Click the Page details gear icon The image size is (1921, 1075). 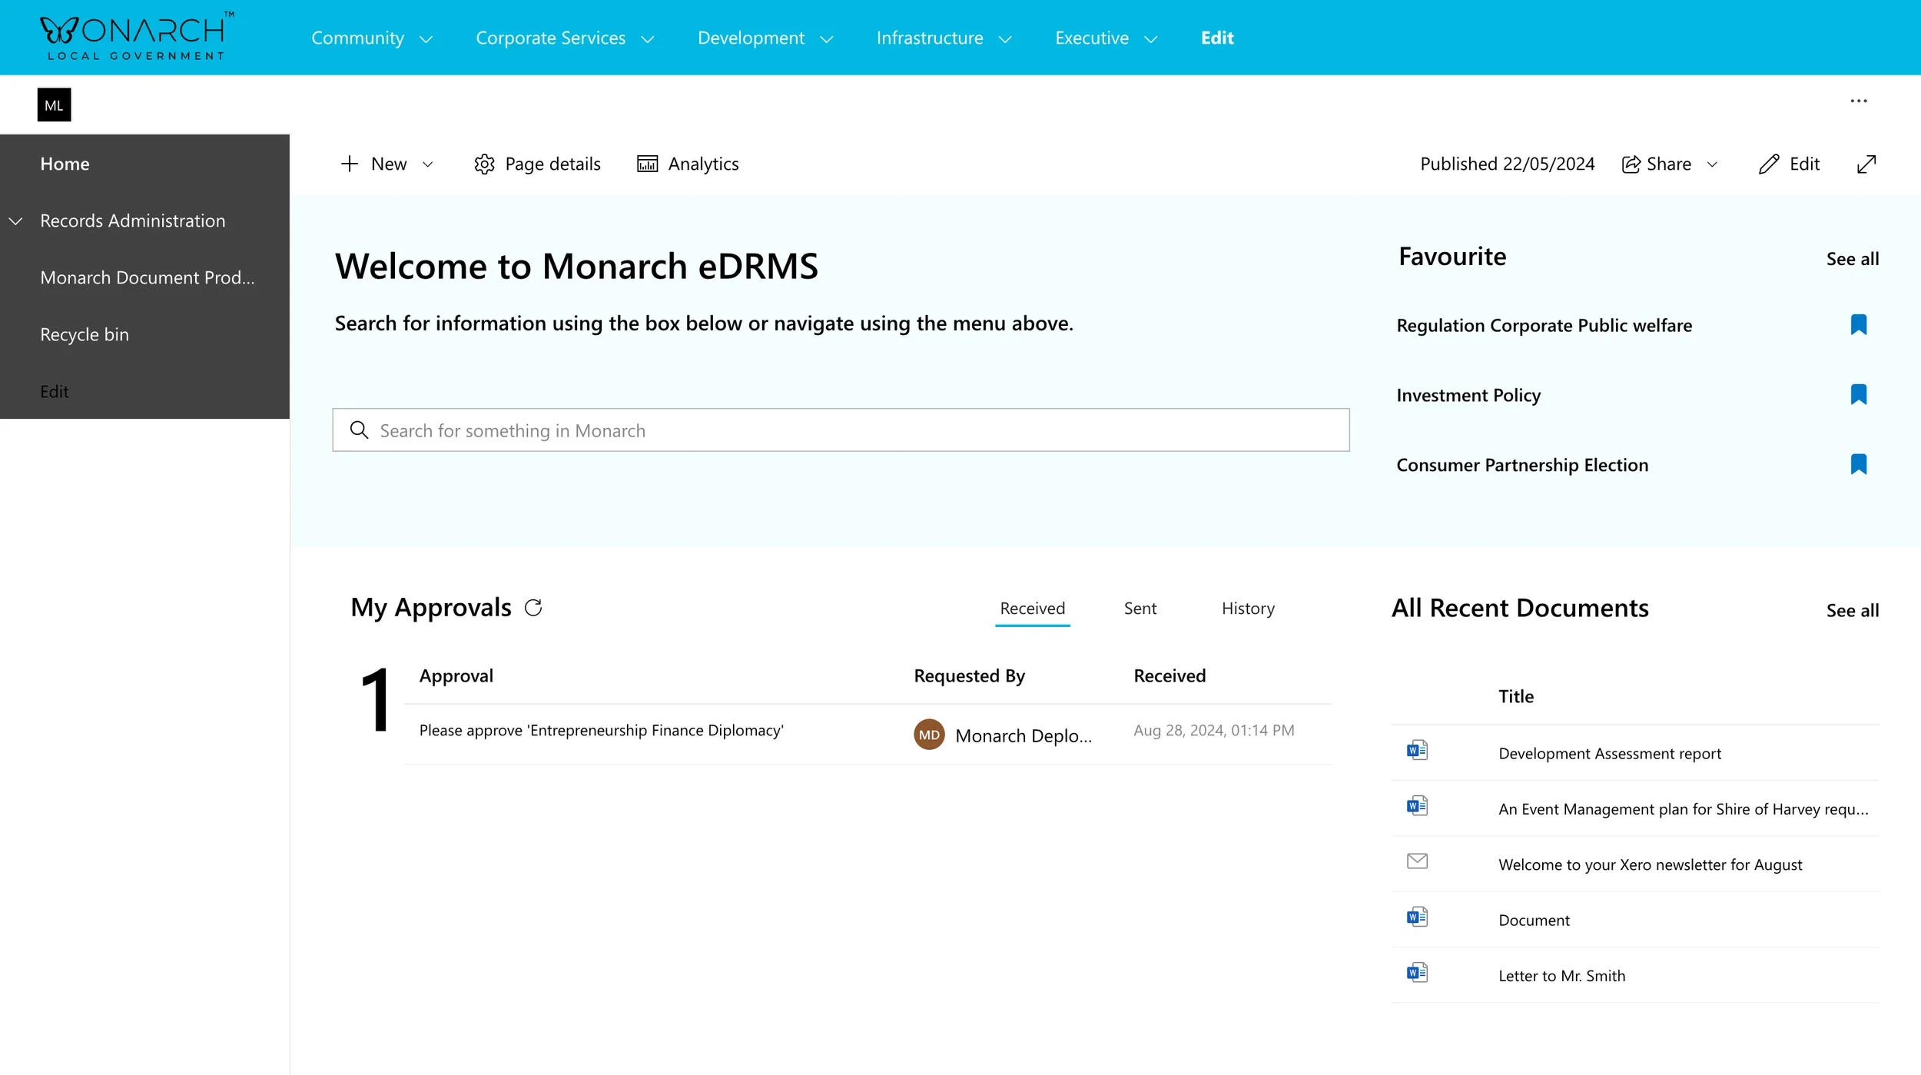pos(484,164)
